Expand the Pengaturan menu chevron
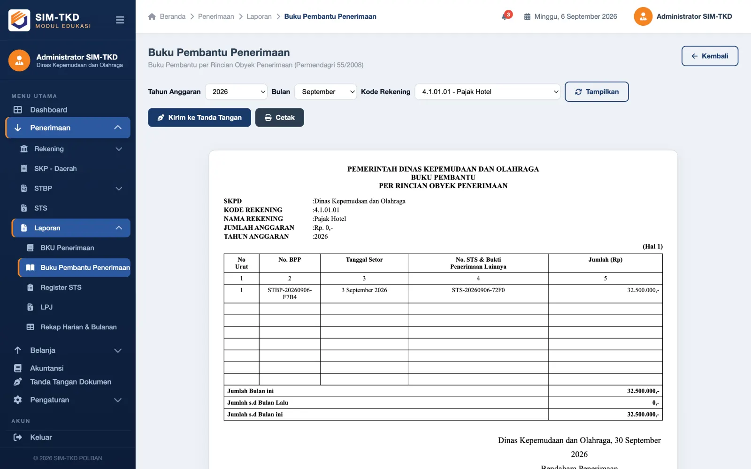This screenshot has width=751, height=469. [x=118, y=400]
